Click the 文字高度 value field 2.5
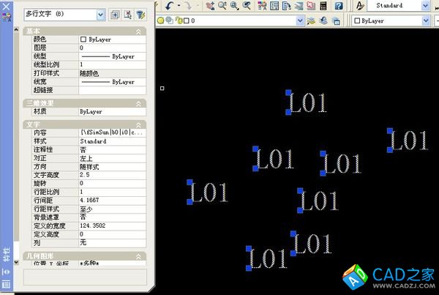Screen dimensions: 439x295 111,175
